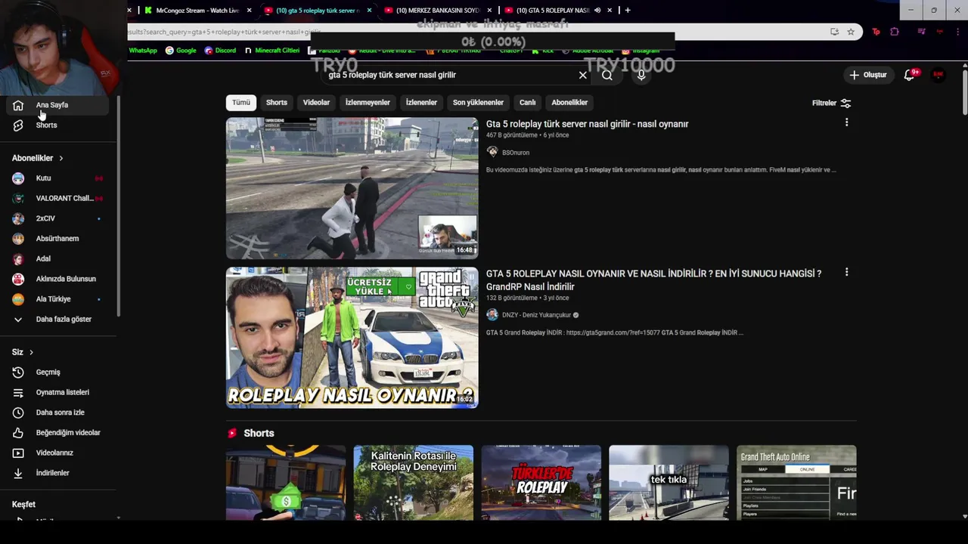Click the DNZY channel avatar
Viewport: 968px width, 544px height.
(x=492, y=314)
